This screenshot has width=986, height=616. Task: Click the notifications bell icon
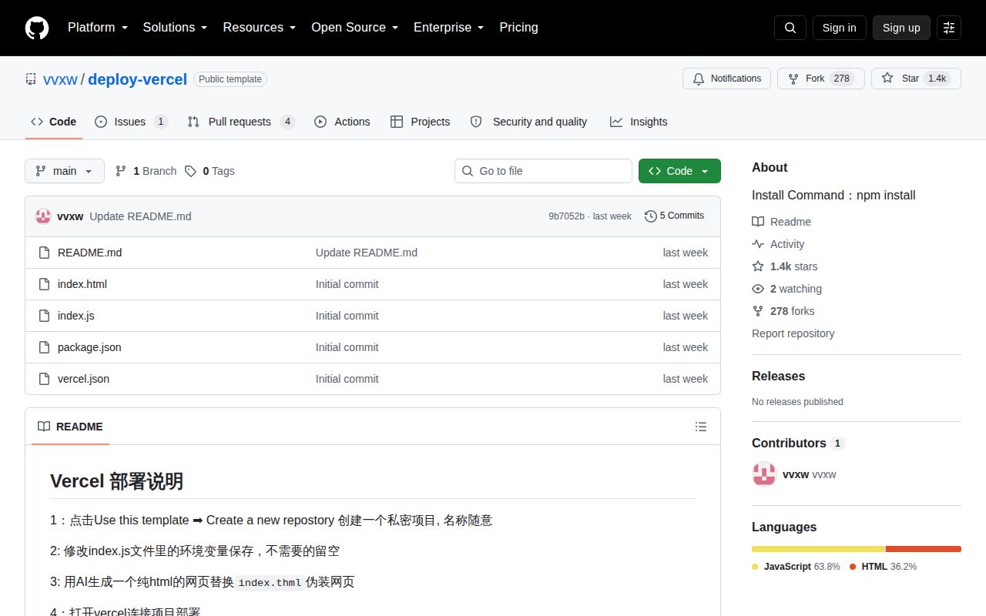click(699, 79)
